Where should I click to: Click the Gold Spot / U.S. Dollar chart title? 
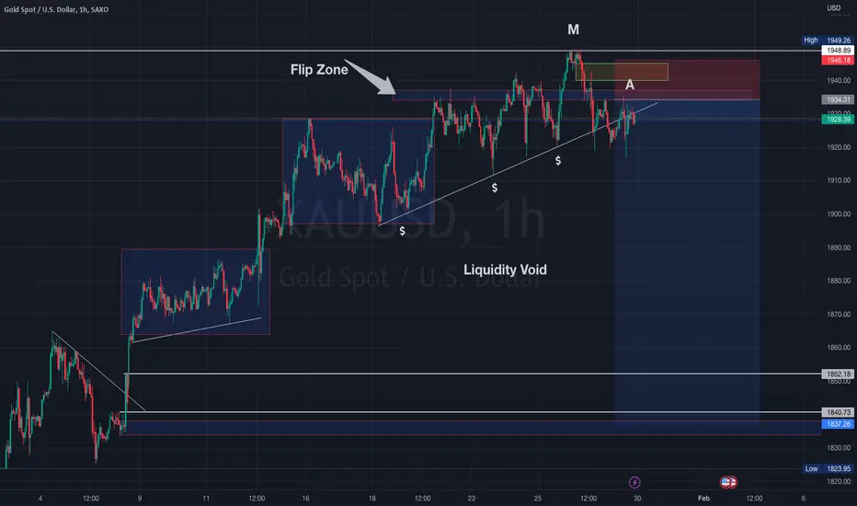click(x=56, y=9)
